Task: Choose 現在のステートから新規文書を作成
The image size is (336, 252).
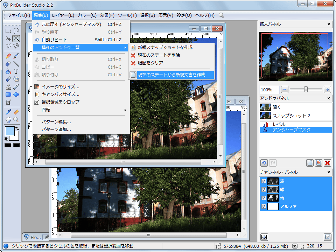Action: 171,75
